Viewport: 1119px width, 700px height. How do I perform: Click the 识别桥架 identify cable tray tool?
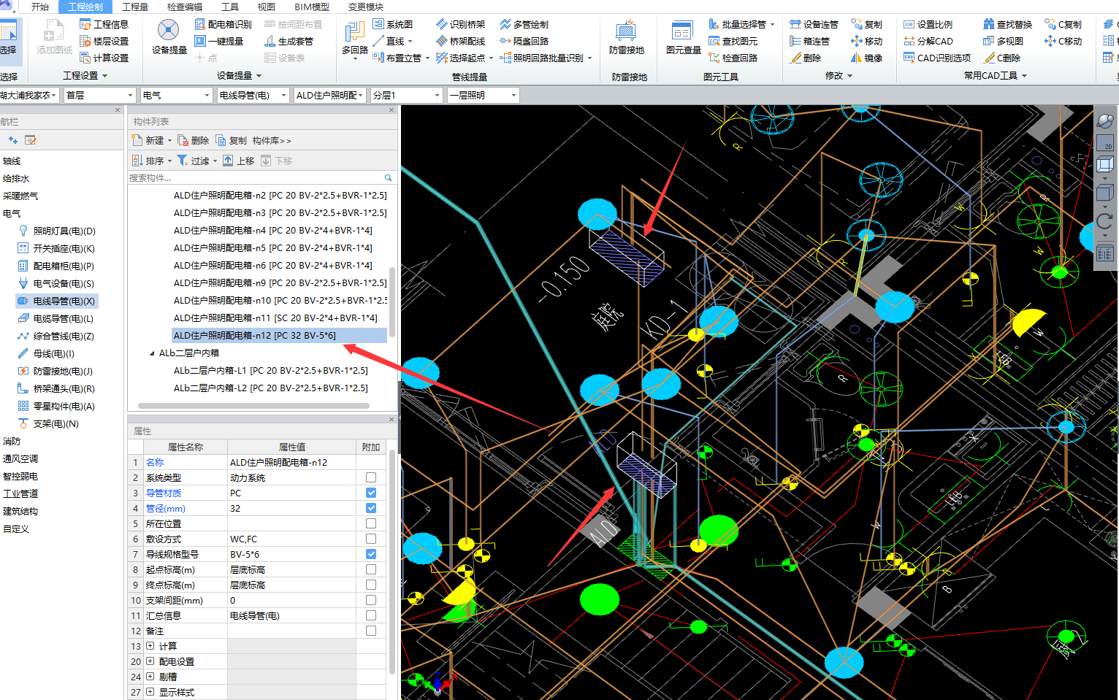(x=460, y=24)
